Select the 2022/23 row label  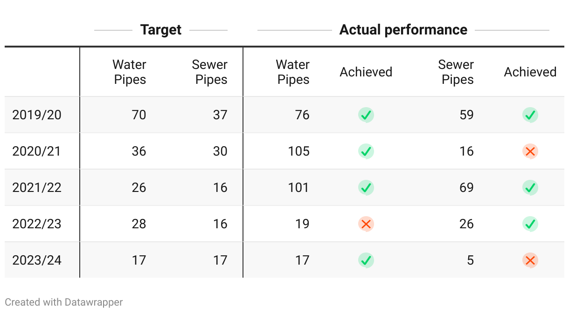tap(37, 224)
